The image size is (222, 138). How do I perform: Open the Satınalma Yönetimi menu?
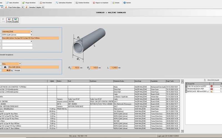click(x=64, y=3)
